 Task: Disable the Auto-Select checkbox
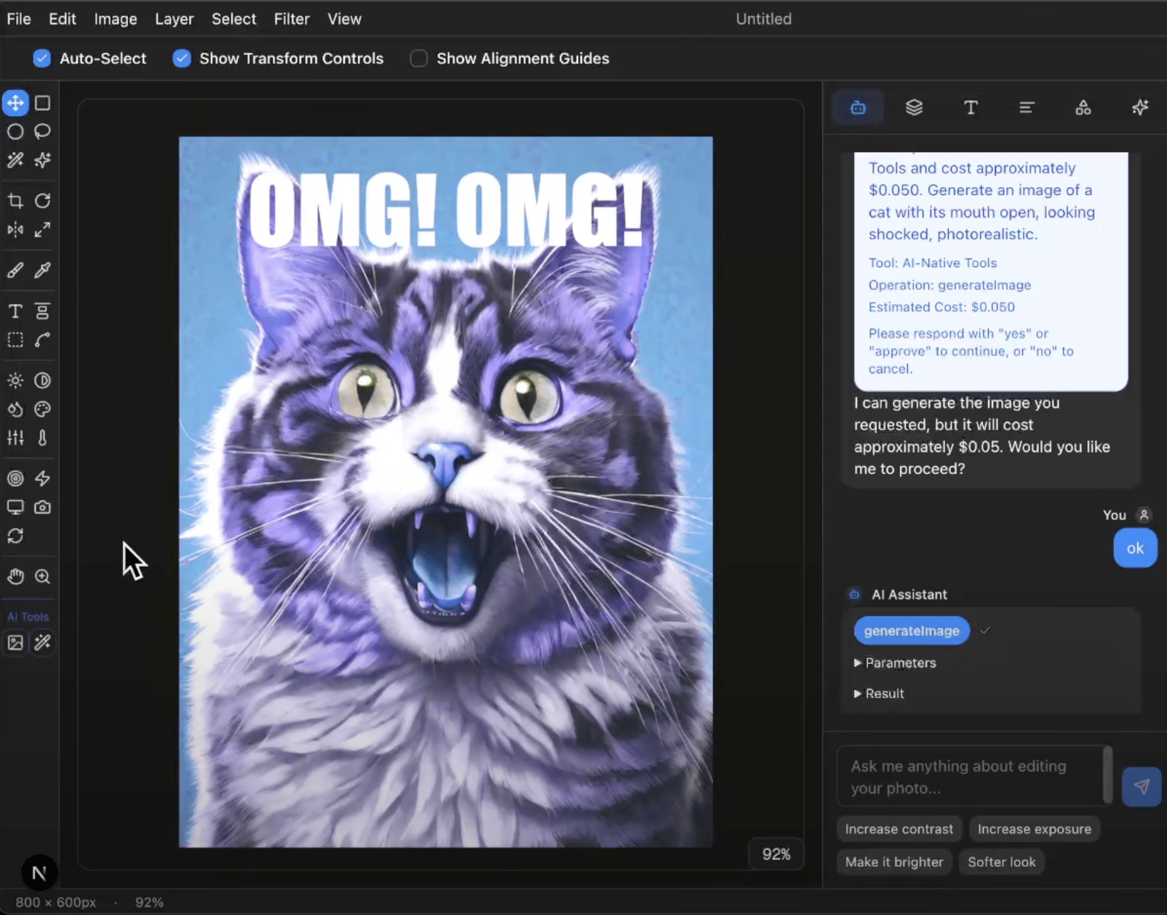coord(42,59)
